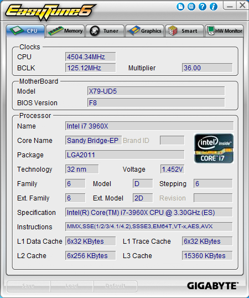Click the Load button

pos(72,286)
